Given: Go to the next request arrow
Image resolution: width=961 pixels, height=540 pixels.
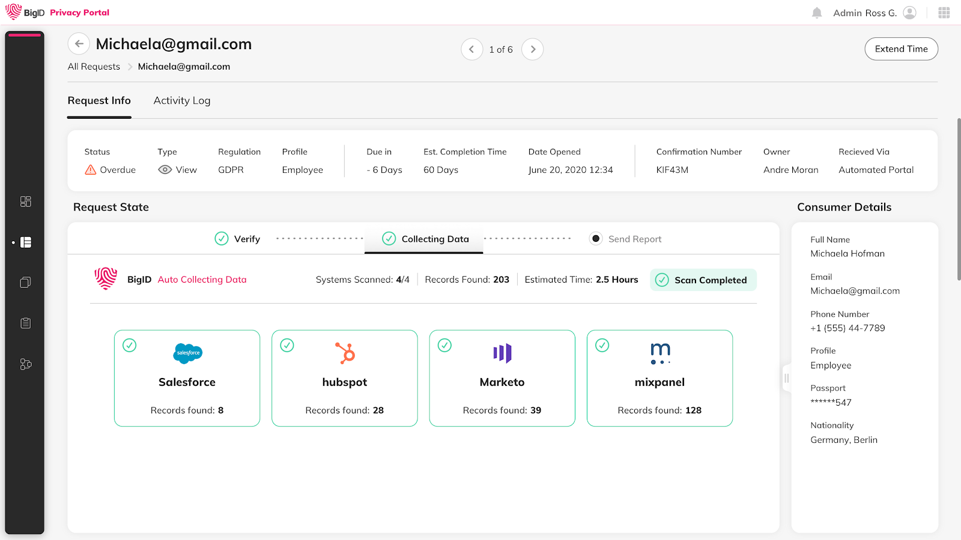Looking at the screenshot, I should 533,49.
